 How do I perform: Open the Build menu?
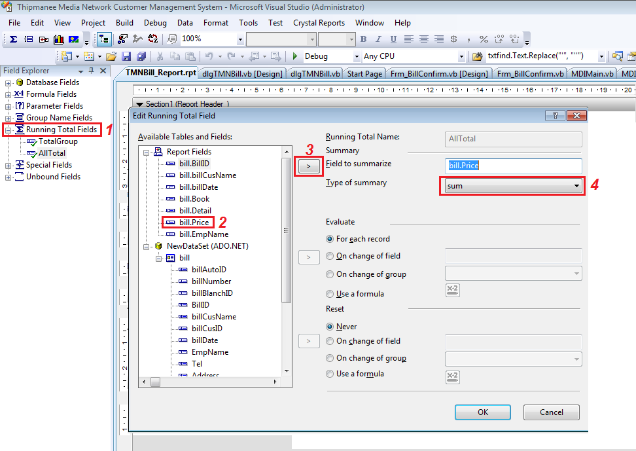tap(124, 23)
